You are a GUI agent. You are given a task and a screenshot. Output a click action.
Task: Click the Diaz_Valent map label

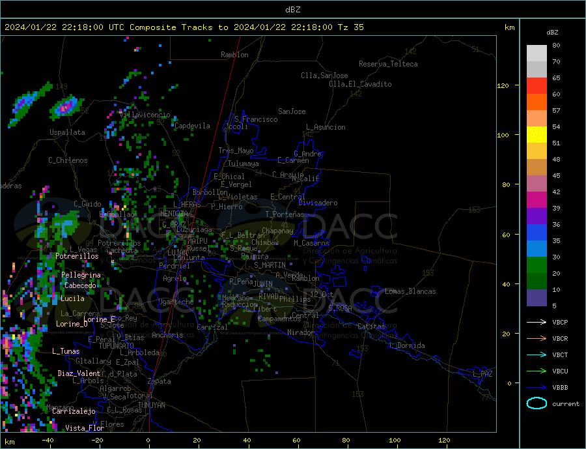pyautogui.click(x=79, y=373)
